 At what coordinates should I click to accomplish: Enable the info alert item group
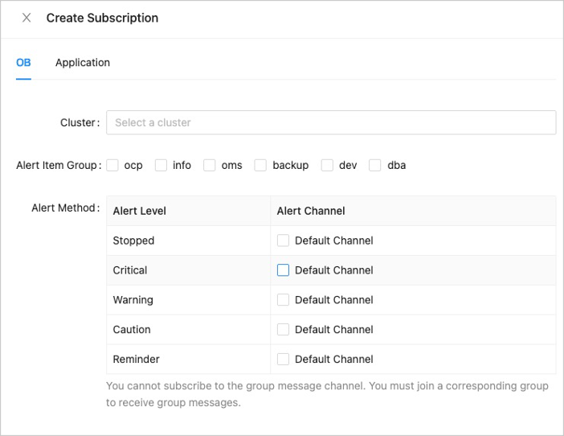tap(161, 165)
